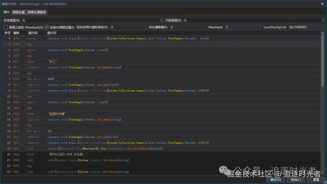This screenshot has height=184, width=327.
Task: Click the 标头的相对虚拟地址(R) field
Action: [x=128, y=27]
